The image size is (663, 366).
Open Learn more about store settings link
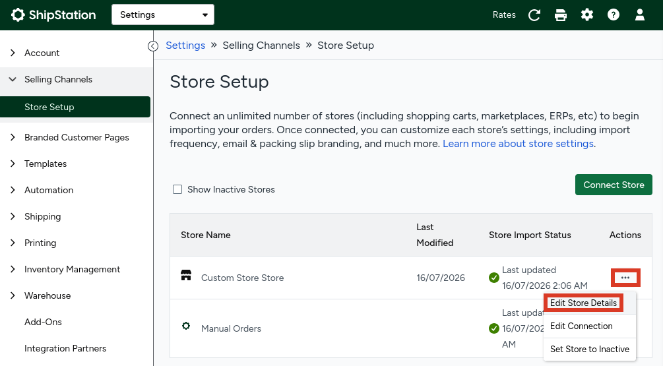(518, 144)
